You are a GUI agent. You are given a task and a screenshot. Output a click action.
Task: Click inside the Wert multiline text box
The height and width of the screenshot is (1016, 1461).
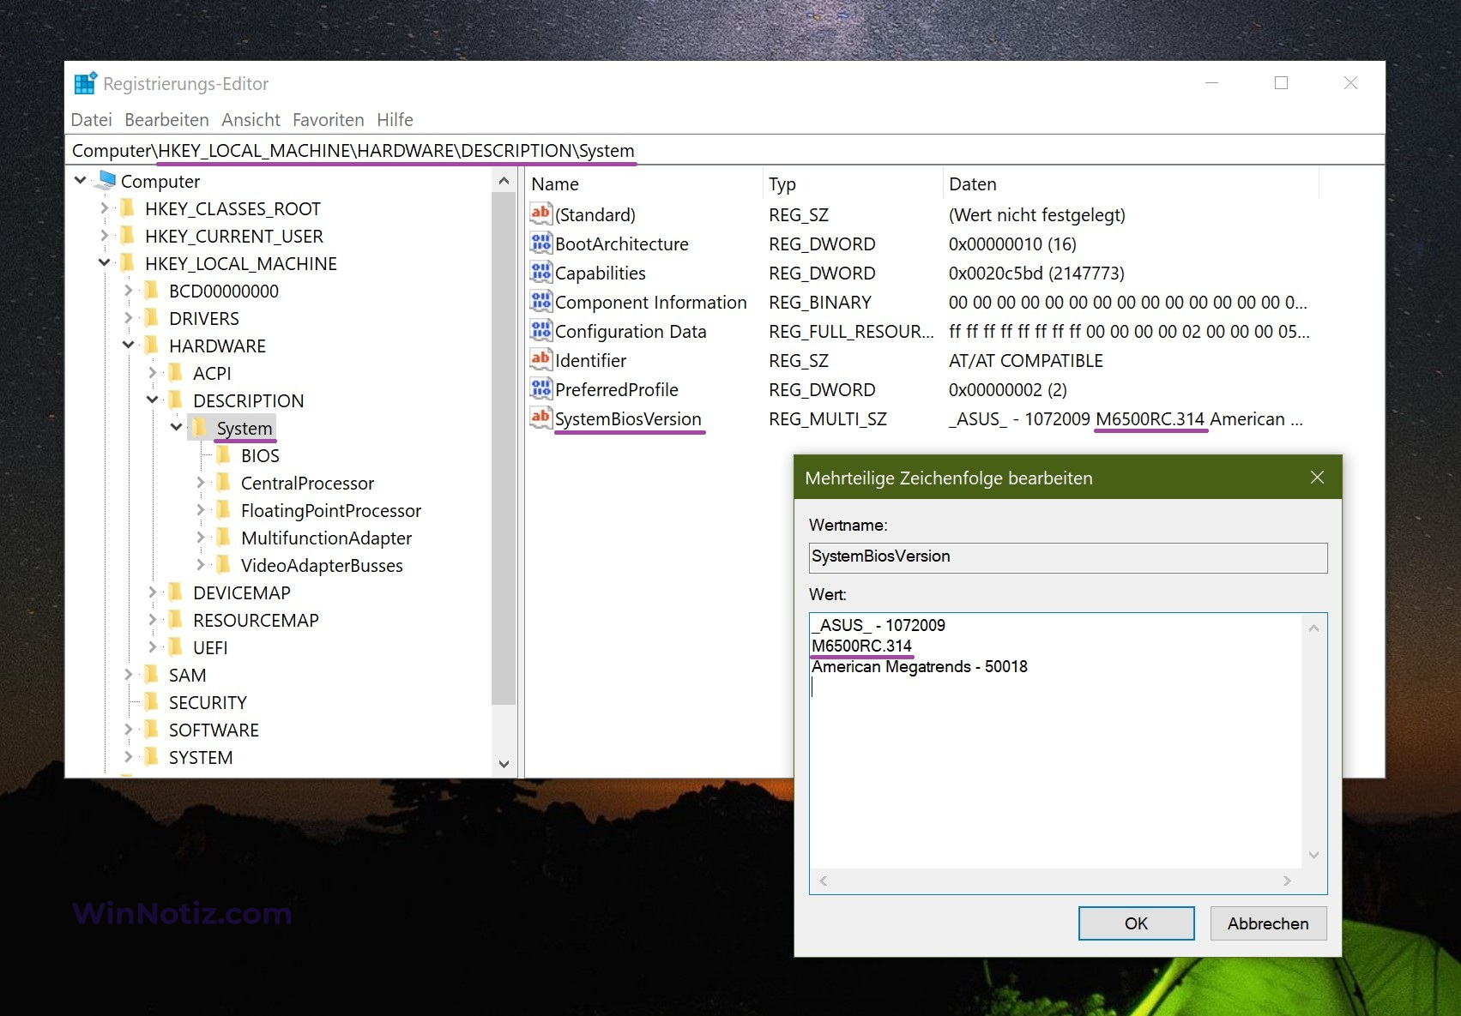tap(1055, 772)
